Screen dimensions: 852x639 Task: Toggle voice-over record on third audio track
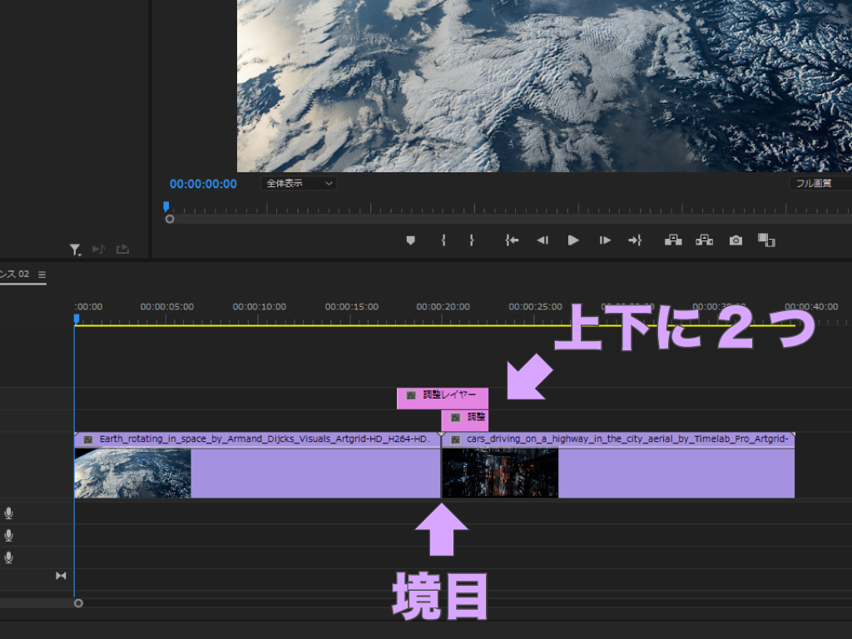pyautogui.click(x=9, y=557)
